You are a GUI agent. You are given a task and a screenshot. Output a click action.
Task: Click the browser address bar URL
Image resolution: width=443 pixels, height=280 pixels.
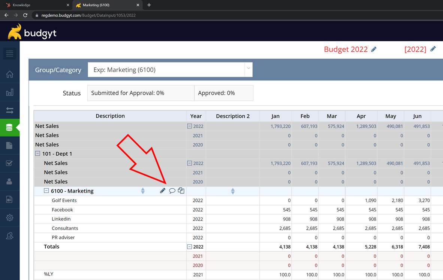pyautogui.click(x=88, y=15)
